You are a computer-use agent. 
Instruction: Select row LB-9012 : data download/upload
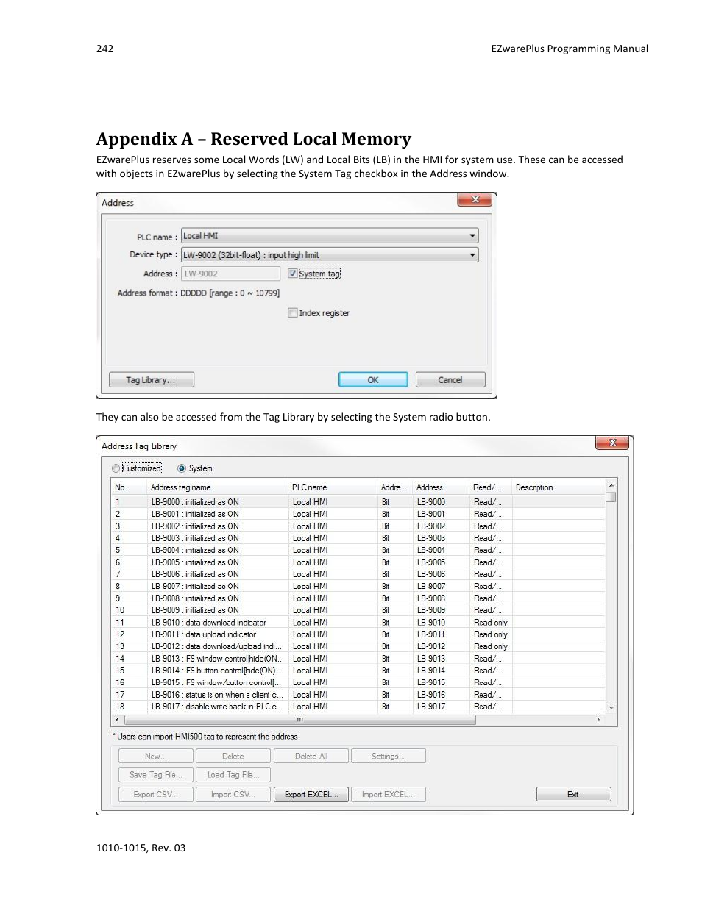coord(358,646)
